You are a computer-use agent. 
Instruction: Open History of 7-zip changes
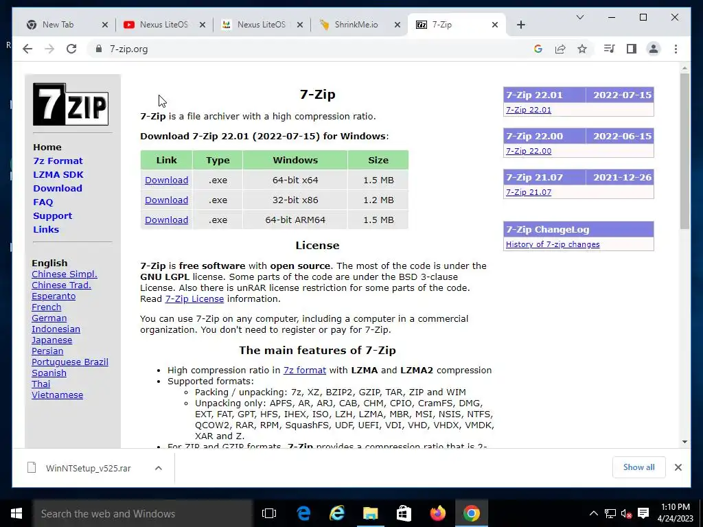(x=553, y=244)
